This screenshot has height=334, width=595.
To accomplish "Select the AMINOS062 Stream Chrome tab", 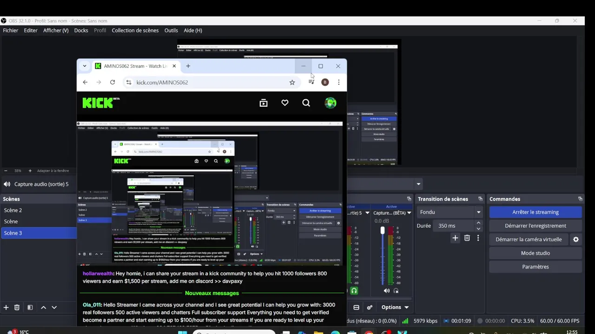I will click(136, 66).
